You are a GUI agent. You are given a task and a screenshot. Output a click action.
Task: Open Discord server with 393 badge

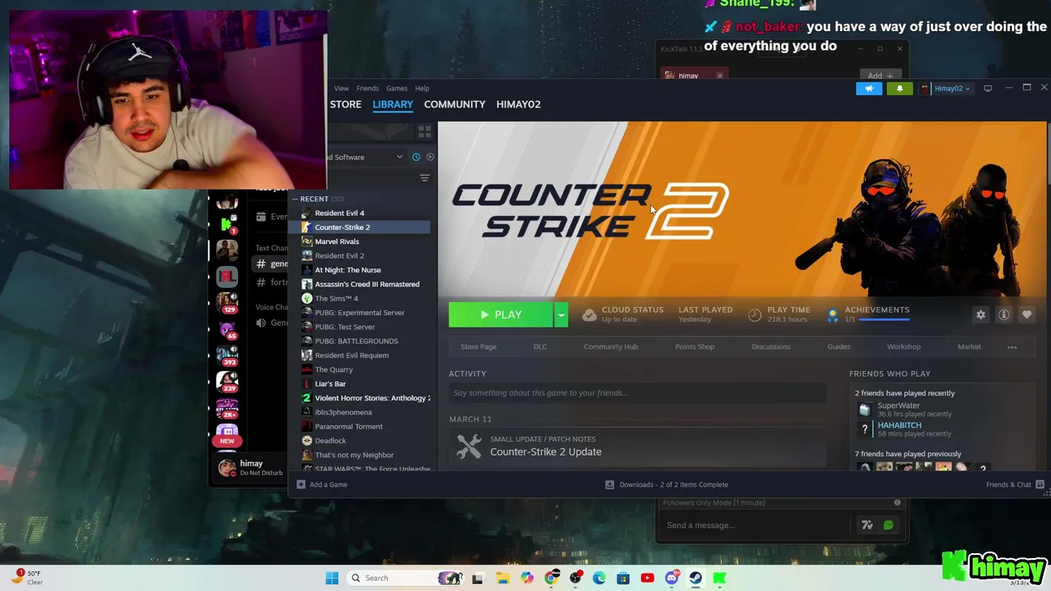click(x=227, y=355)
